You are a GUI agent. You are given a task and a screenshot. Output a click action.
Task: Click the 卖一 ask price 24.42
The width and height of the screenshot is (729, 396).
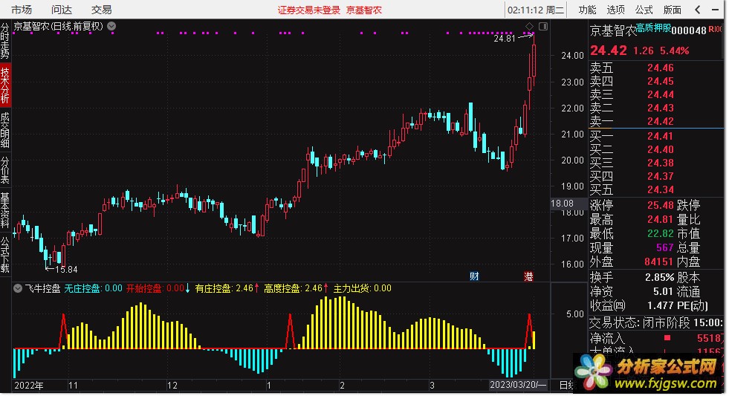(x=660, y=121)
